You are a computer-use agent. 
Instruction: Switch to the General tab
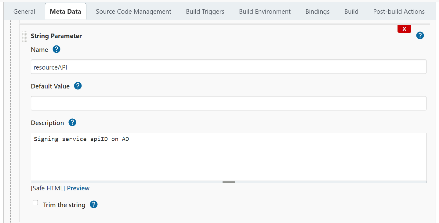tap(24, 12)
